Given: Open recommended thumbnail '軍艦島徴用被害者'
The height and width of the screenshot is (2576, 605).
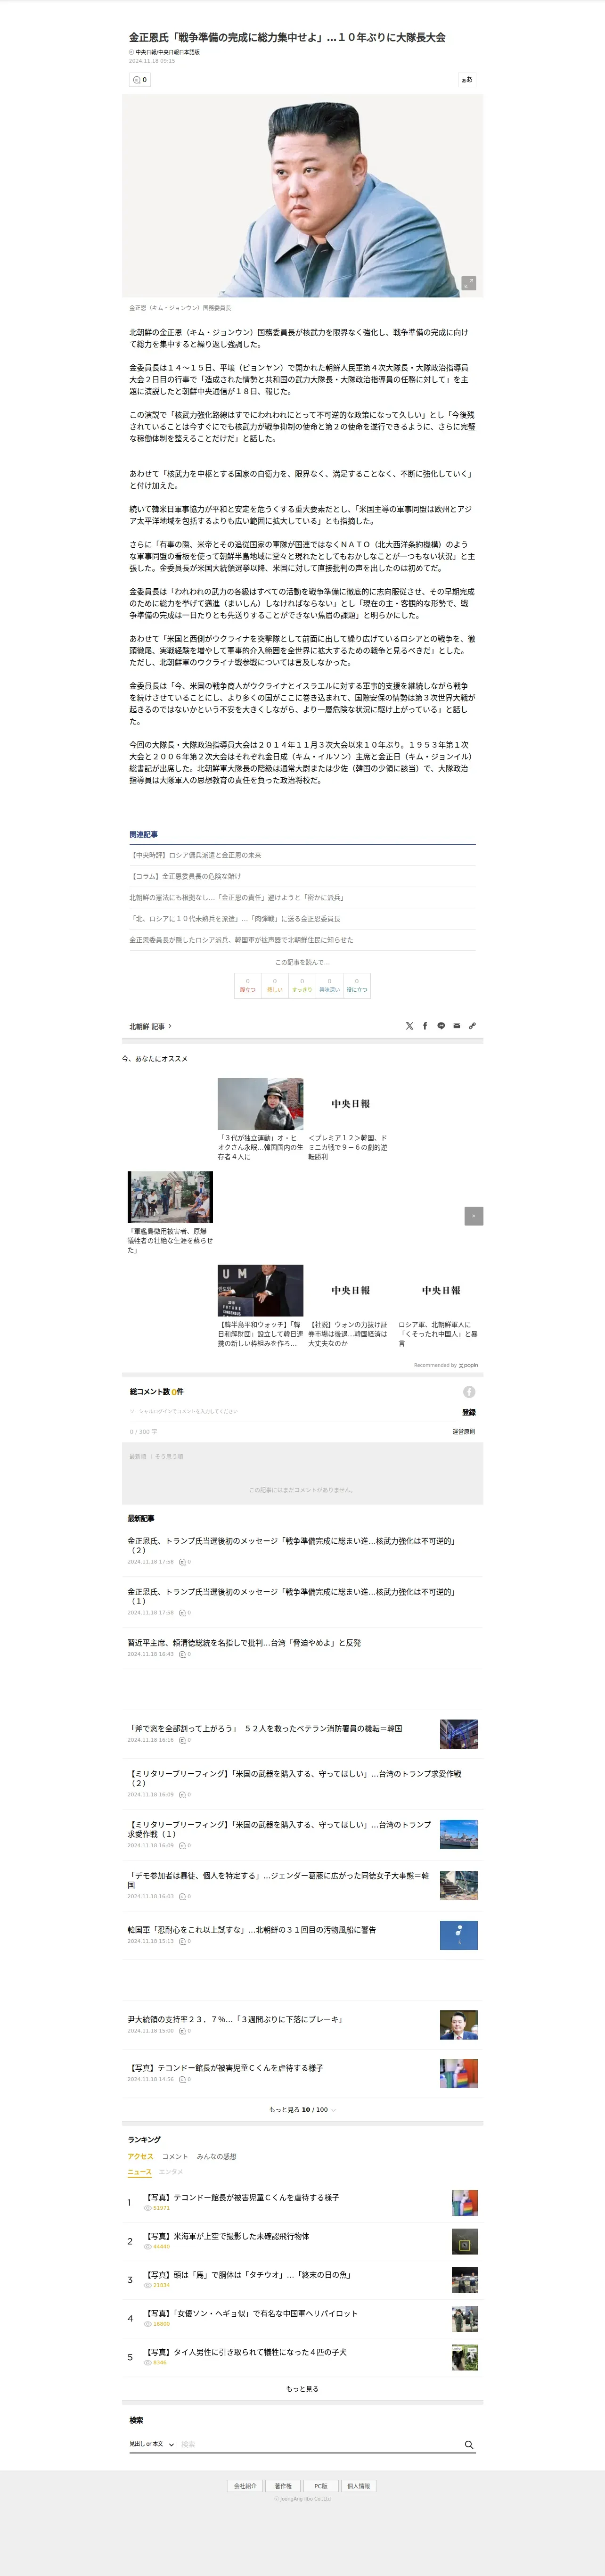Looking at the screenshot, I should point(170,1197).
